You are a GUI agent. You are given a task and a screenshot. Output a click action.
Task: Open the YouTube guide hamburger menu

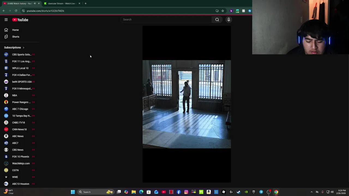6,20
